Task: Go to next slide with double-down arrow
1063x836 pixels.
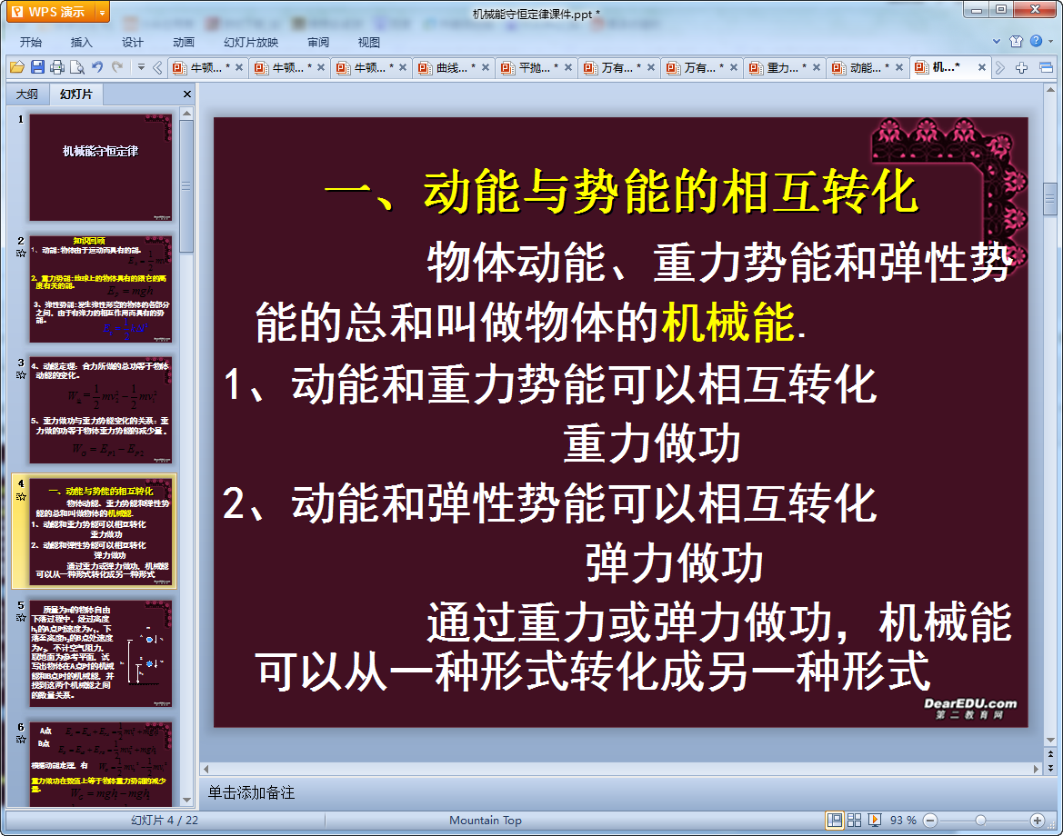Action: point(1050,768)
